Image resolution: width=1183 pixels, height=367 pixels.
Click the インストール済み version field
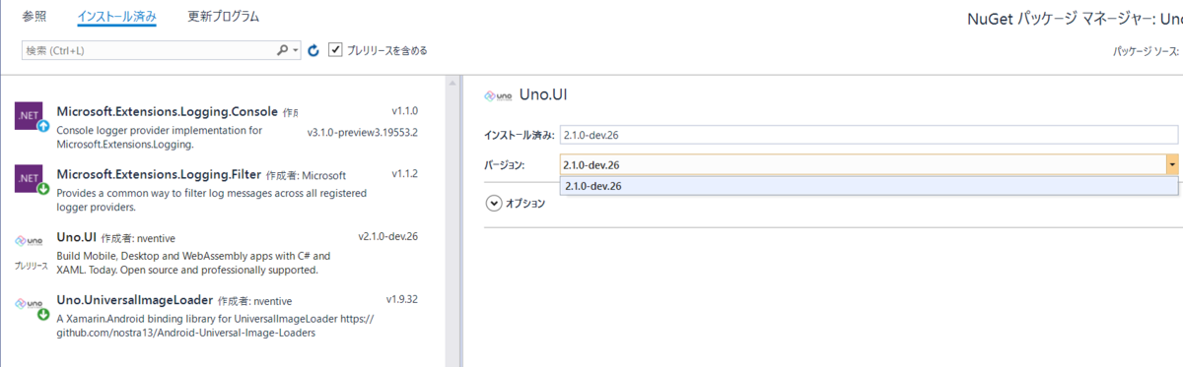click(869, 135)
